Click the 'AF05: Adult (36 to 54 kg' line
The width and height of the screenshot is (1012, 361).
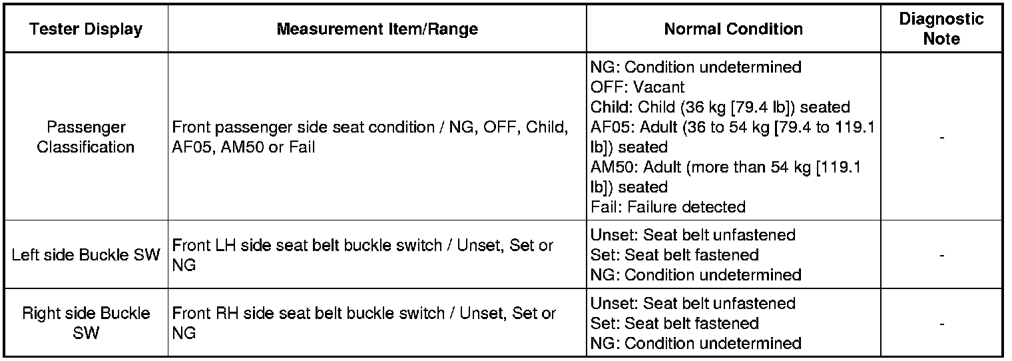(732, 127)
